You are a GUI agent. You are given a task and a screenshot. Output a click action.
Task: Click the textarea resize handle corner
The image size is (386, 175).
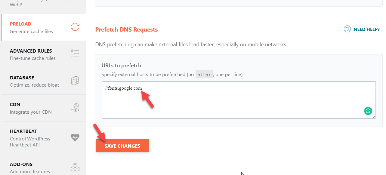(373, 116)
